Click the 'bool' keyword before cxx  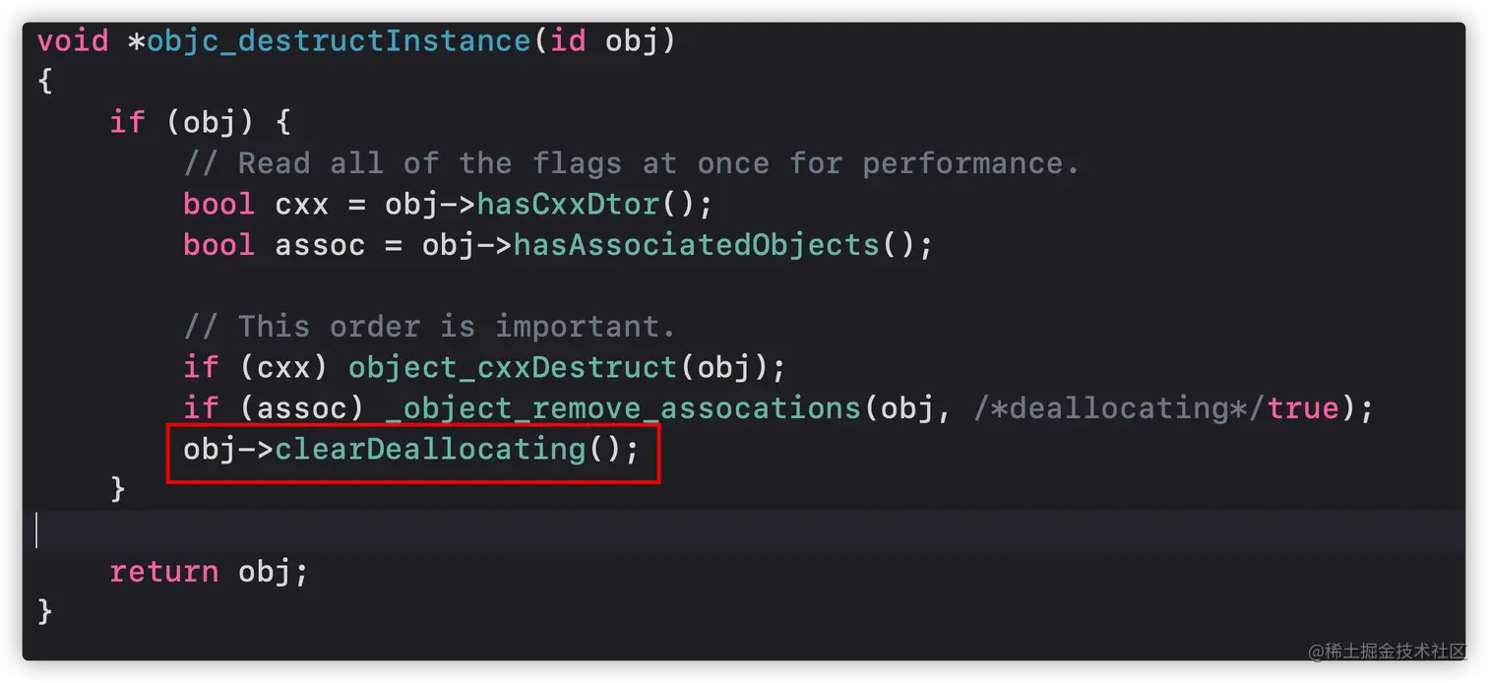tap(218, 204)
